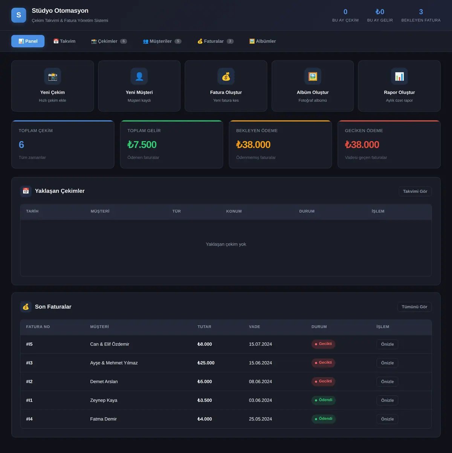Click the due date 08.06.2024
452x453 pixels.
[x=260, y=381]
